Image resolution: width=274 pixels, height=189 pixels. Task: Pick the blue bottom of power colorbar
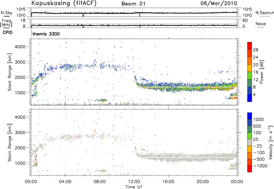[x=250, y=98]
